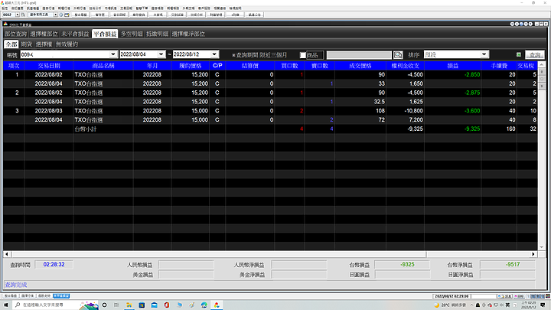Open the 技術分析 menu
The image size is (551, 310).
(95, 8)
